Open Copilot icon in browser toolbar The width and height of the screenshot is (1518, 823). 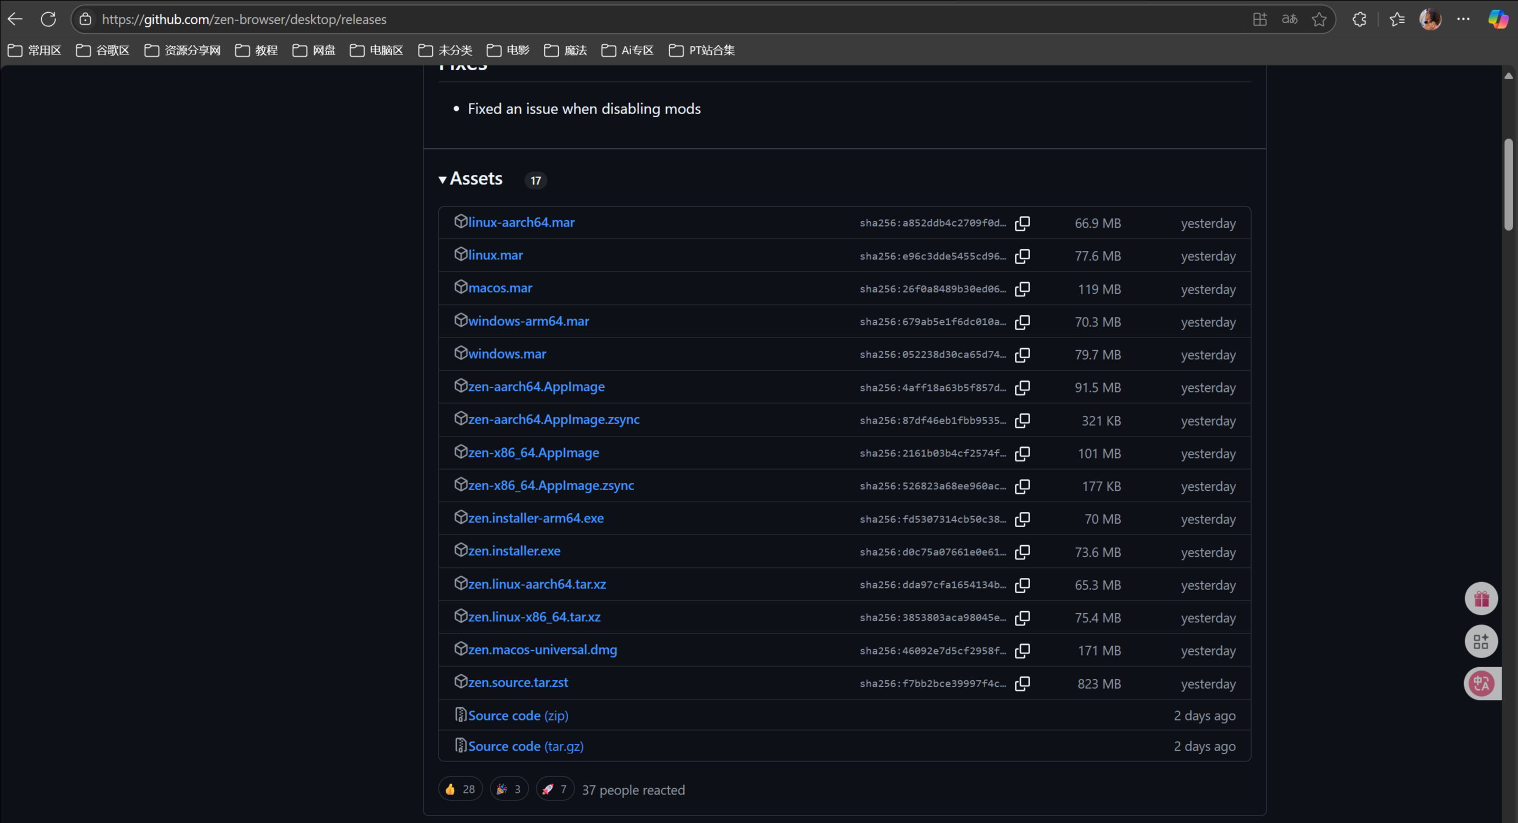(x=1497, y=20)
